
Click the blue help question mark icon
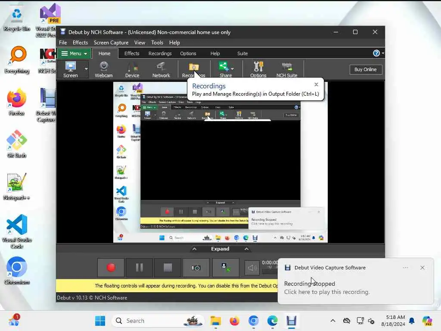click(376, 53)
